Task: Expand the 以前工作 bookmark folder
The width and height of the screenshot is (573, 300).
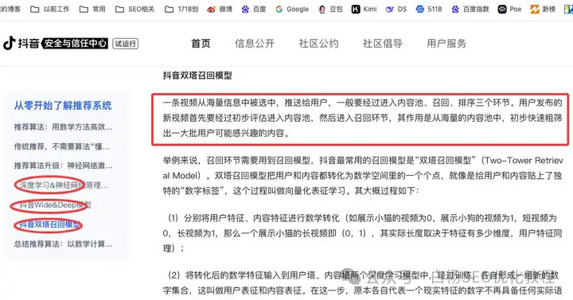Action: pos(49,9)
